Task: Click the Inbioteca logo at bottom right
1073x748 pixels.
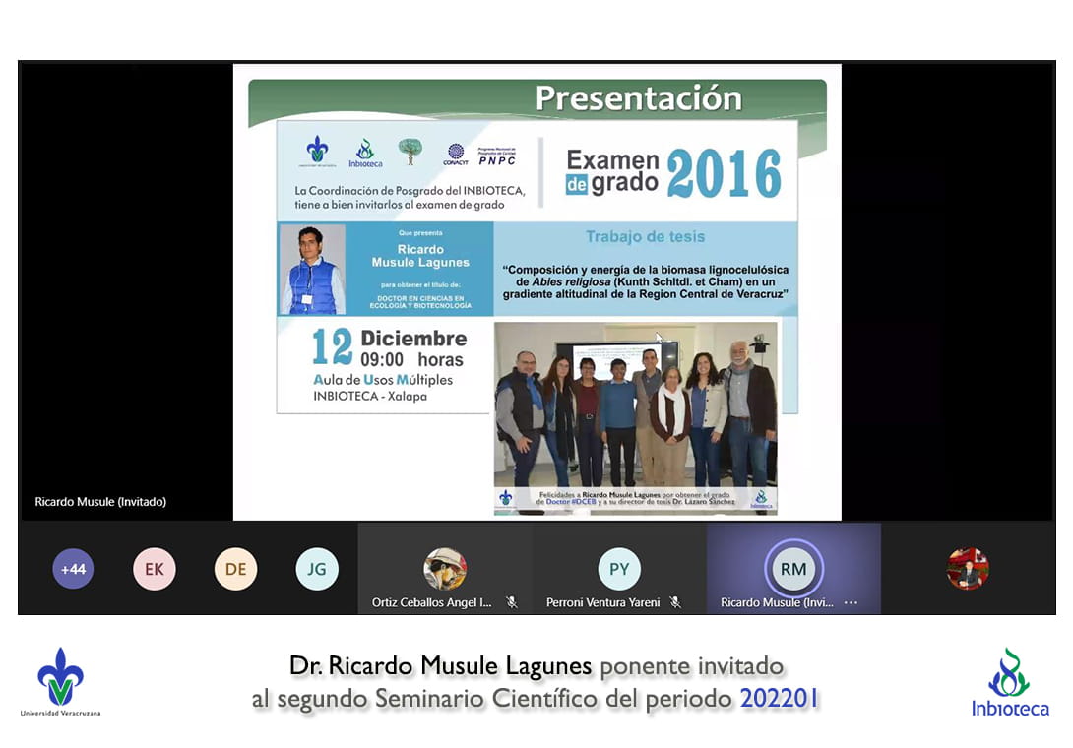Action: point(1010,682)
